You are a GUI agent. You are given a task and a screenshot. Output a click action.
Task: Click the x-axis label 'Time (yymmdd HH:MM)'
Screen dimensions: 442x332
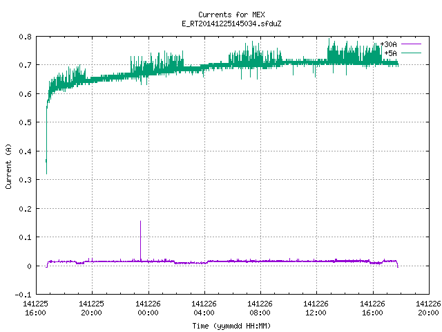(231, 326)
